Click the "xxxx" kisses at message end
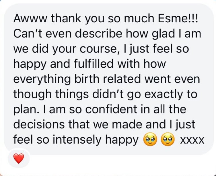216x176 pixels. (192, 140)
